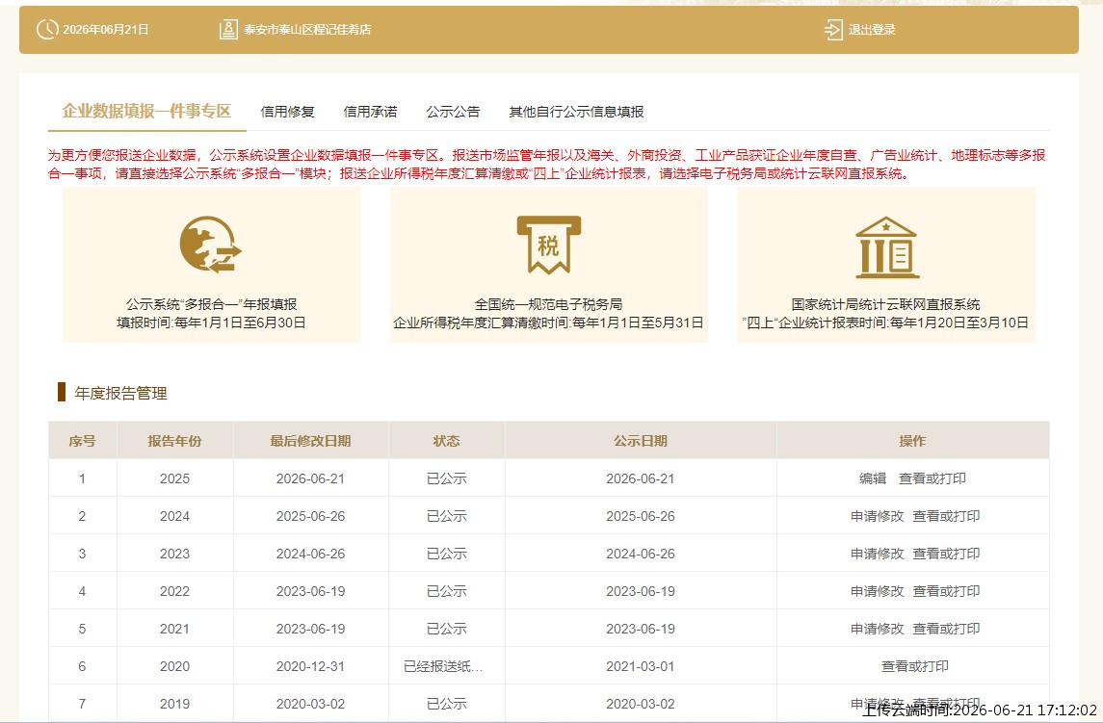This screenshot has width=1103, height=723.
Task: Click the 最后修改日期 column header
Action: click(x=310, y=441)
